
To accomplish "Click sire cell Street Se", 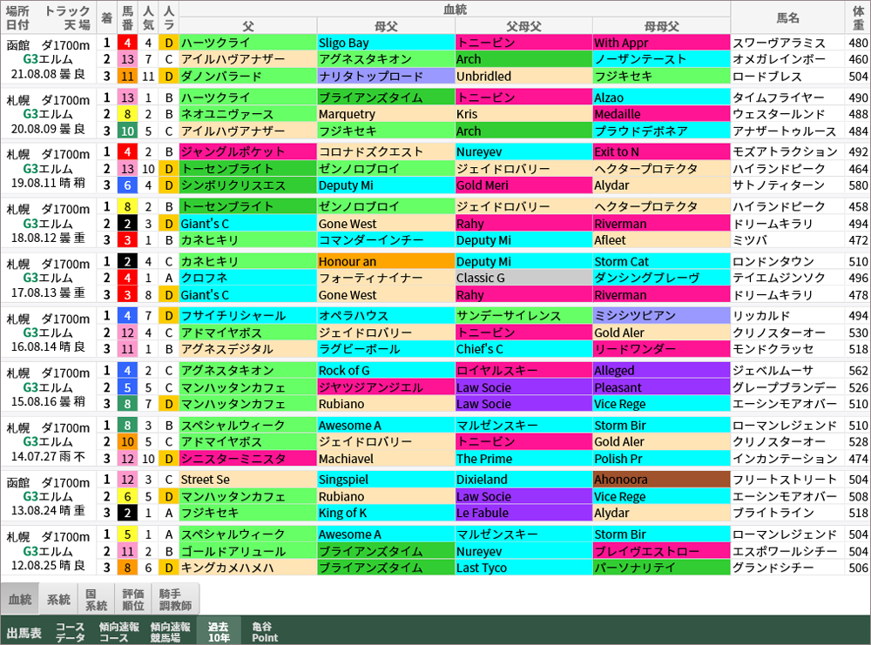I will point(247,480).
